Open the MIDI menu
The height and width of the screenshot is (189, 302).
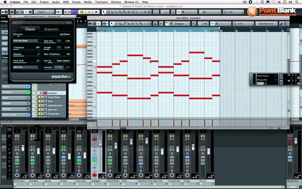click(66, 2)
